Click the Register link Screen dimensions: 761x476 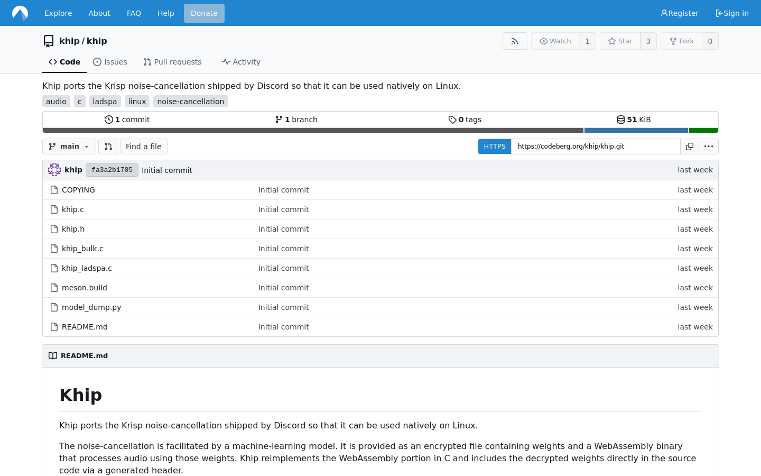(680, 13)
